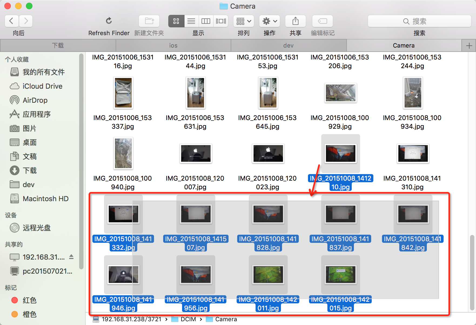Switch to list view

(x=191, y=21)
